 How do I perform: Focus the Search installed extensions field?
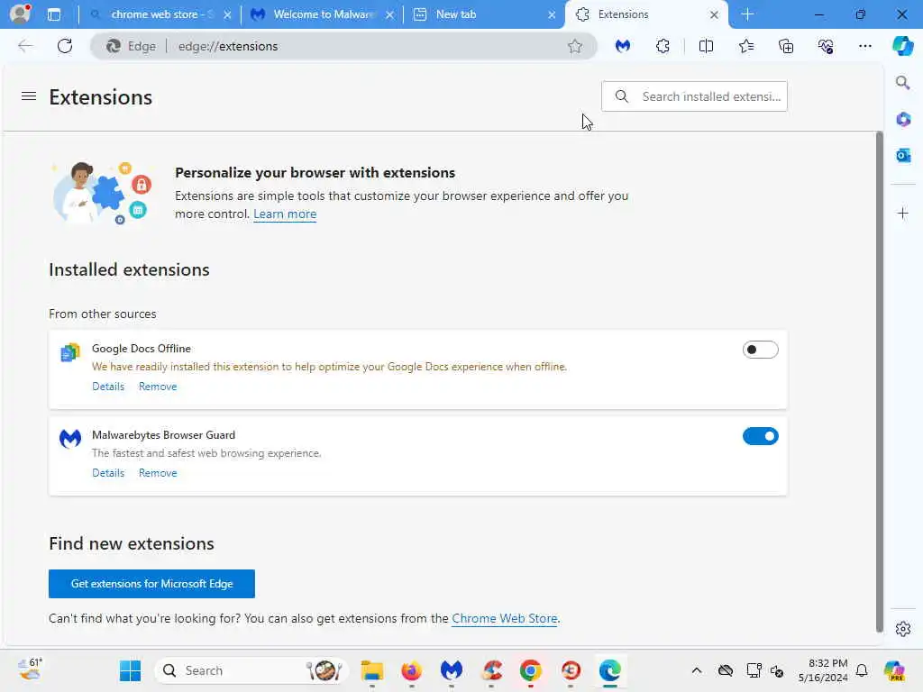tap(694, 96)
